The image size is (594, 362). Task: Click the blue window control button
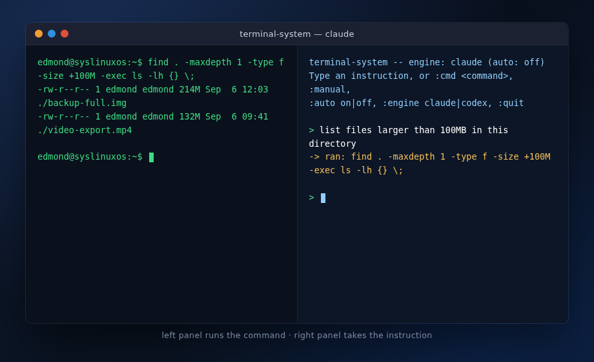52,34
